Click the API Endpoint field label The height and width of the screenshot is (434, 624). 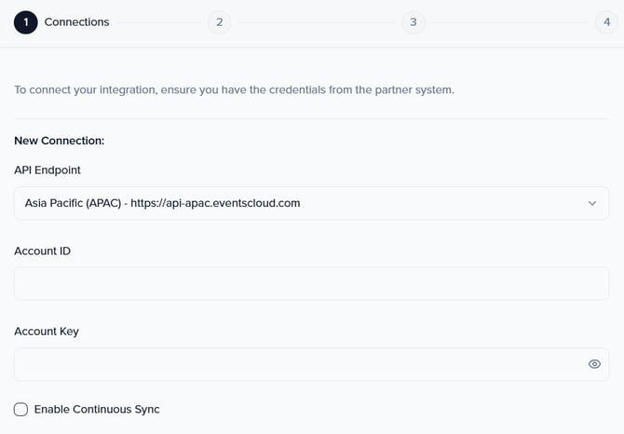[x=47, y=170]
